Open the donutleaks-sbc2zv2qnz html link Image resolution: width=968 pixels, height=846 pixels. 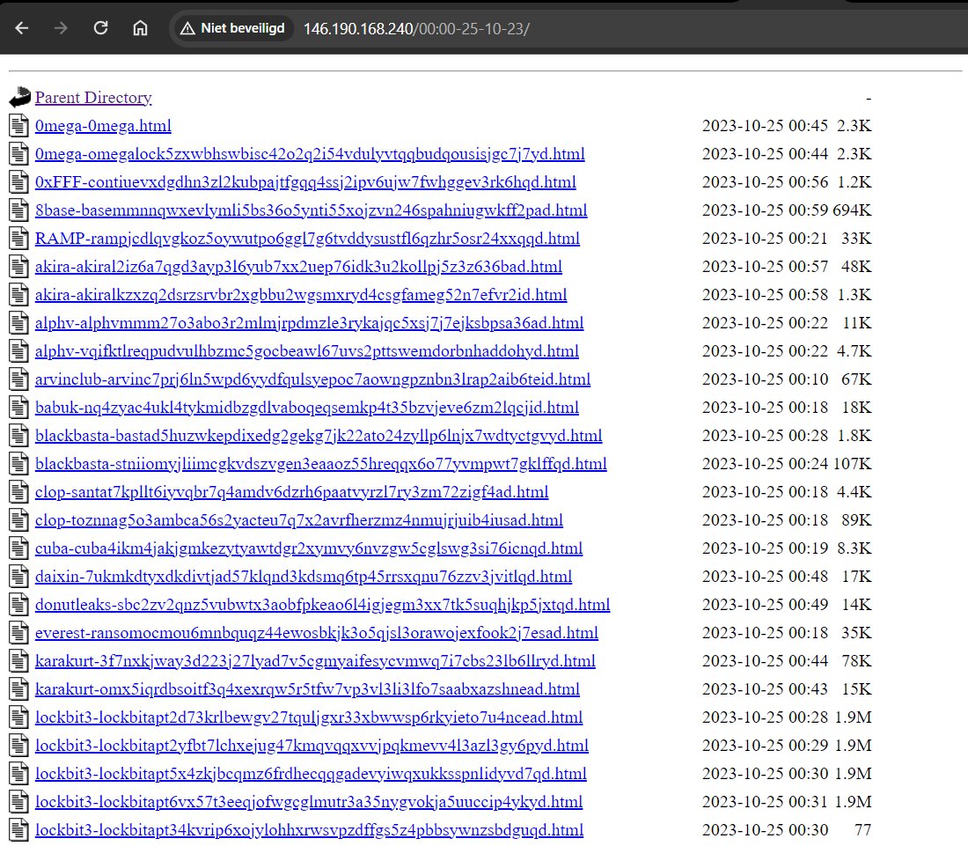323,605
